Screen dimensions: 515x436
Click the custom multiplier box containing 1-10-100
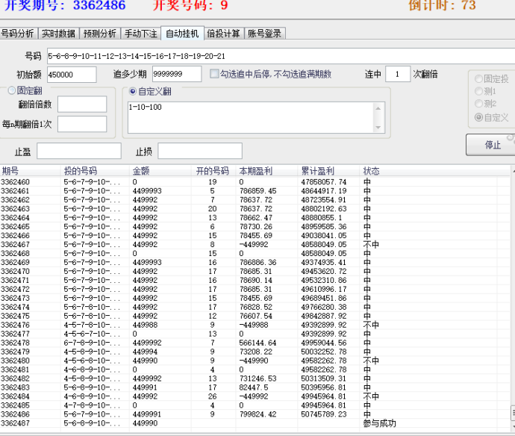click(x=250, y=117)
